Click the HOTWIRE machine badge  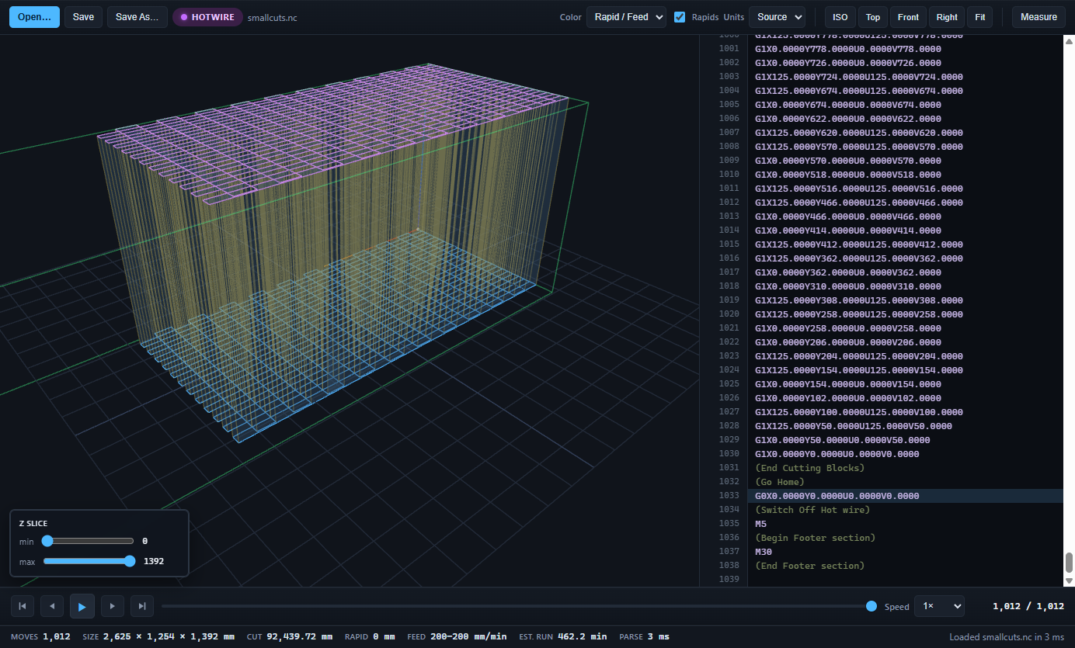[x=207, y=17]
